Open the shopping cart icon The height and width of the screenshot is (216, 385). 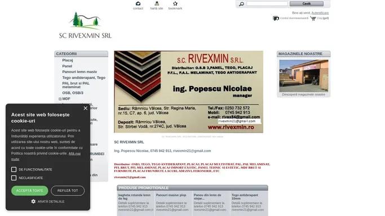(313, 19)
